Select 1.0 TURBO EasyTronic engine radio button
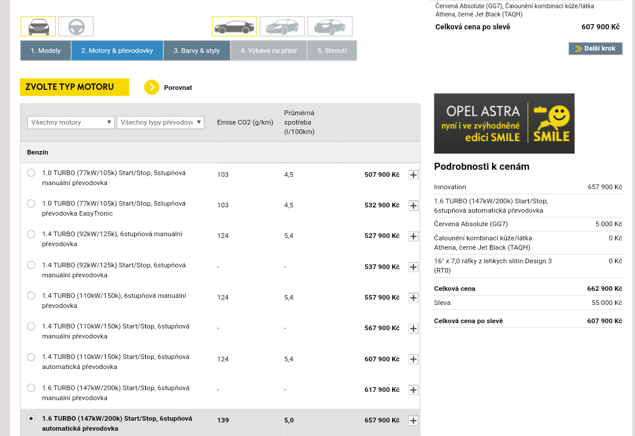The height and width of the screenshot is (436, 635). (x=31, y=203)
